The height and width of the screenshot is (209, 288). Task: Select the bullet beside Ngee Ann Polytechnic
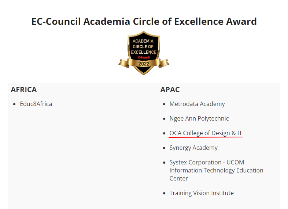(x=164, y=119)
